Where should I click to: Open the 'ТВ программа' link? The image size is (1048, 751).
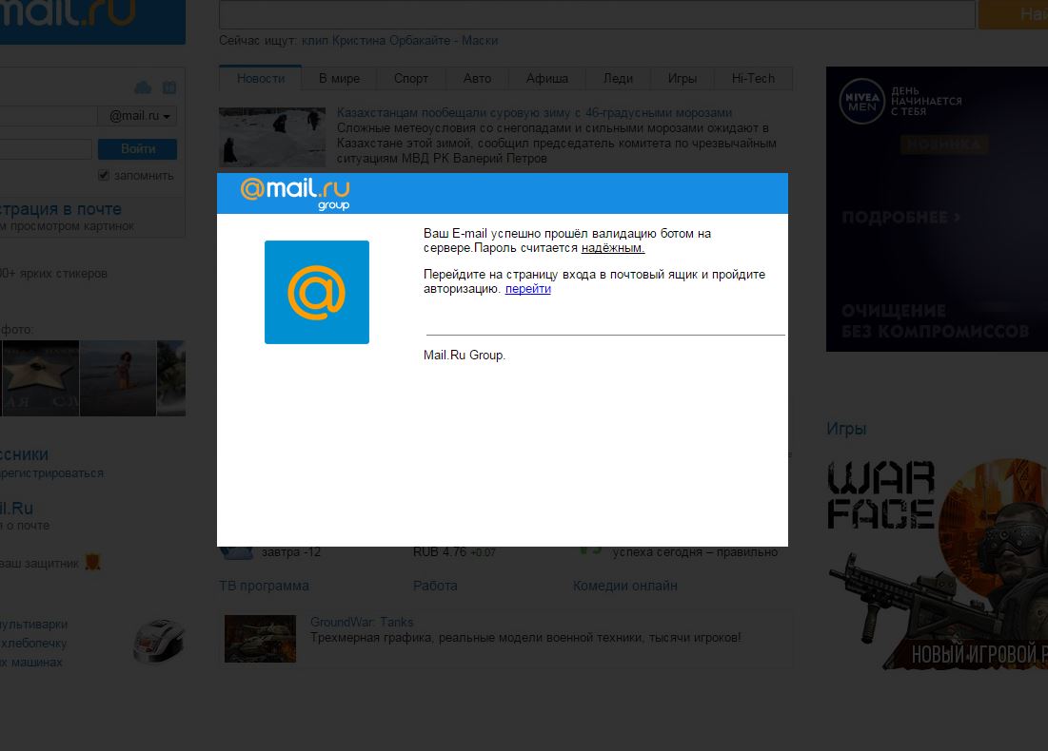264,587
